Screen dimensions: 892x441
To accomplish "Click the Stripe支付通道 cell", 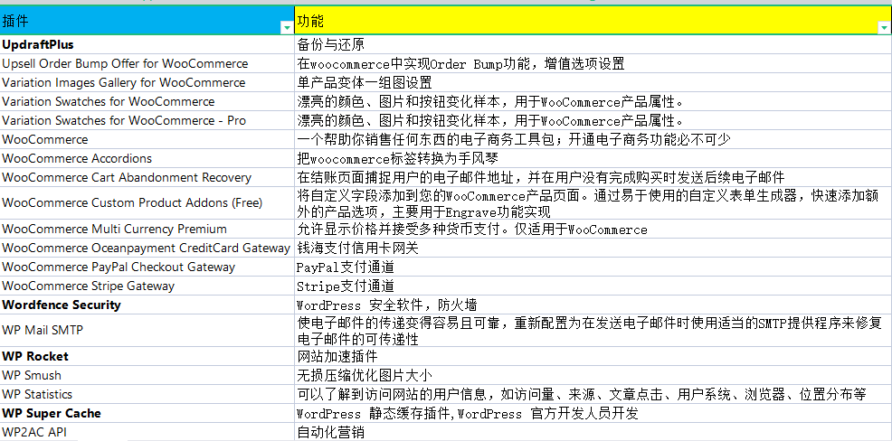I will 593,286.
